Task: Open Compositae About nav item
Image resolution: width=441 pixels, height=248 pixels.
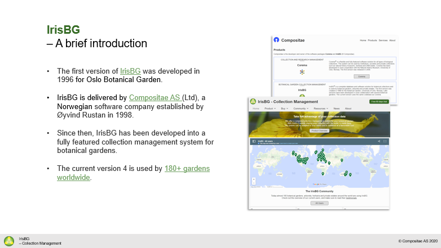Action: pyautogui.click(x=392, y=40)
